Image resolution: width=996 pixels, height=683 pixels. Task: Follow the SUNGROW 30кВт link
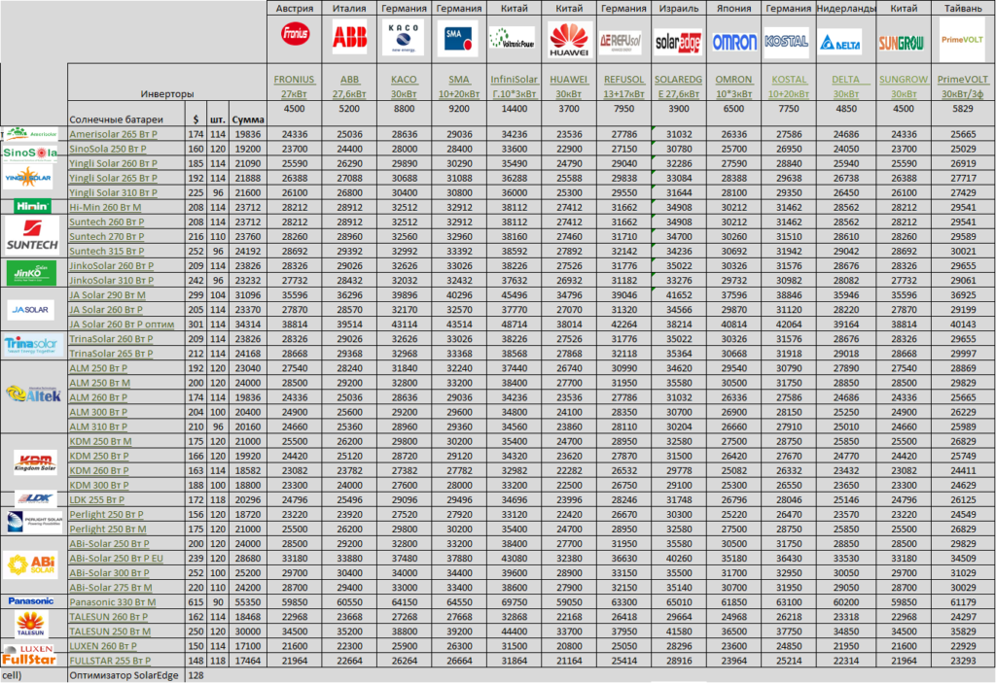(x=903, y=85)
